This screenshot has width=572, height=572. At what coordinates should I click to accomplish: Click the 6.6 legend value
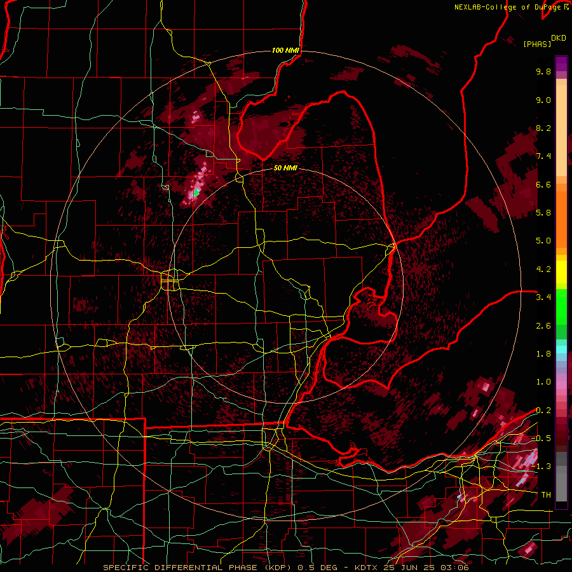(x=543, y=185)
